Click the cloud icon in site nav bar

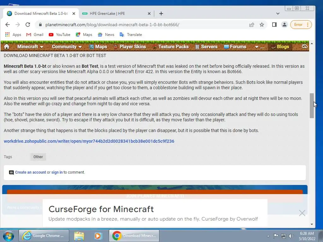pyautogui.click(x=304, y=46)
